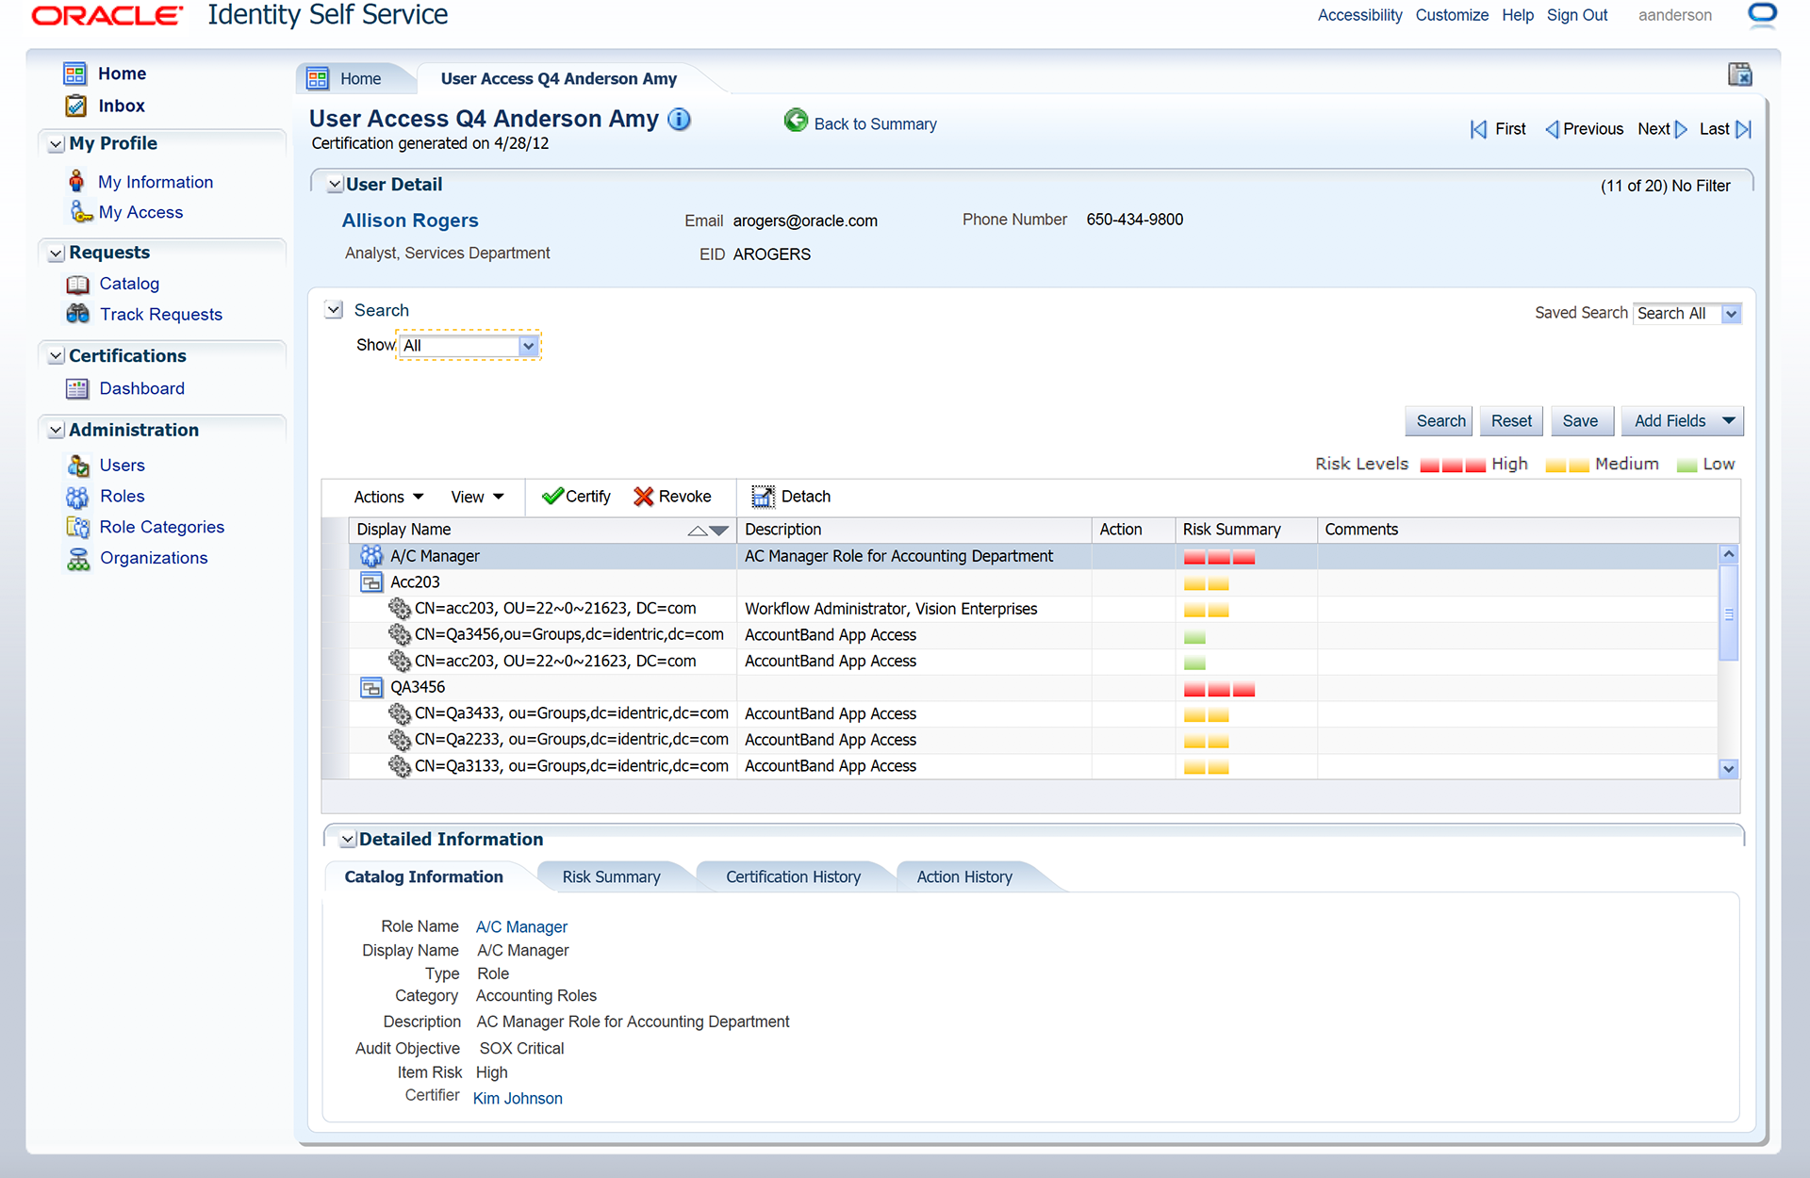Open the Catalog book icon

(78, 284)
